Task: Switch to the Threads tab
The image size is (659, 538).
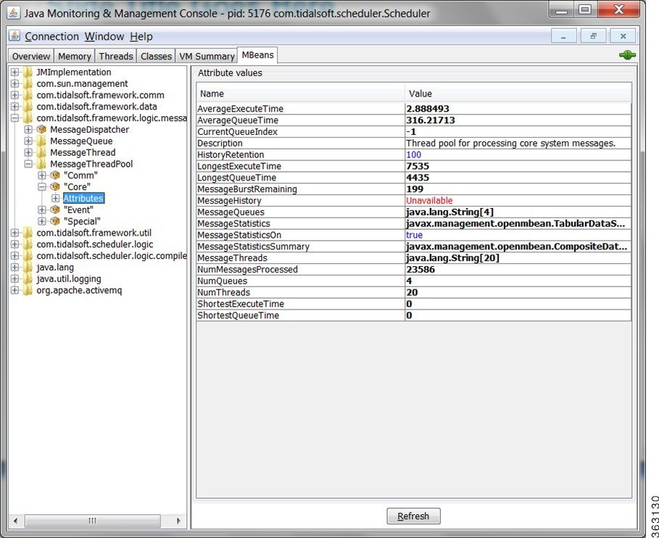Action: [x=116, y=56]
